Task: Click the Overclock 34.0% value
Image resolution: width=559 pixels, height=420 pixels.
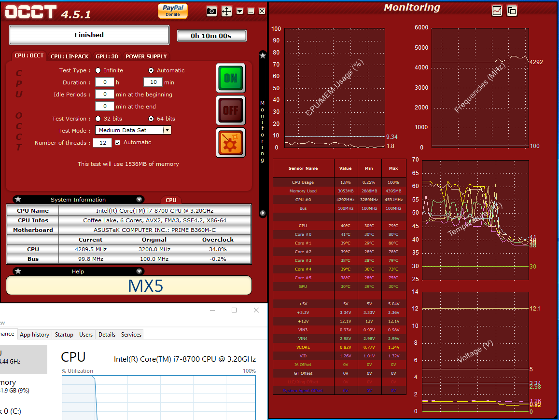Action: click(x=218, y=249)
